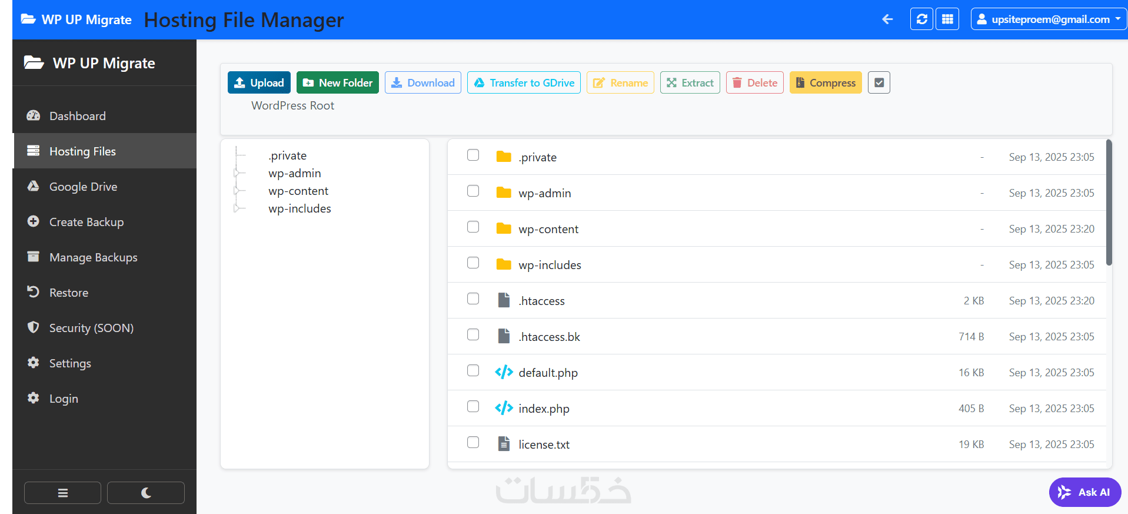Viewport: 1128px width, 514px height.
Task: Click the Extract button
Action: point(690,82)
